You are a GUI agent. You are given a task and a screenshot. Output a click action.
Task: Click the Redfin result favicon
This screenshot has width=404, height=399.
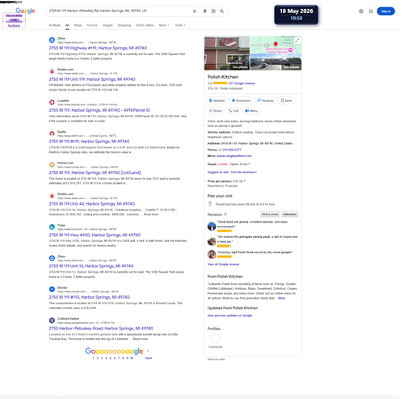(x=52, y=134)
